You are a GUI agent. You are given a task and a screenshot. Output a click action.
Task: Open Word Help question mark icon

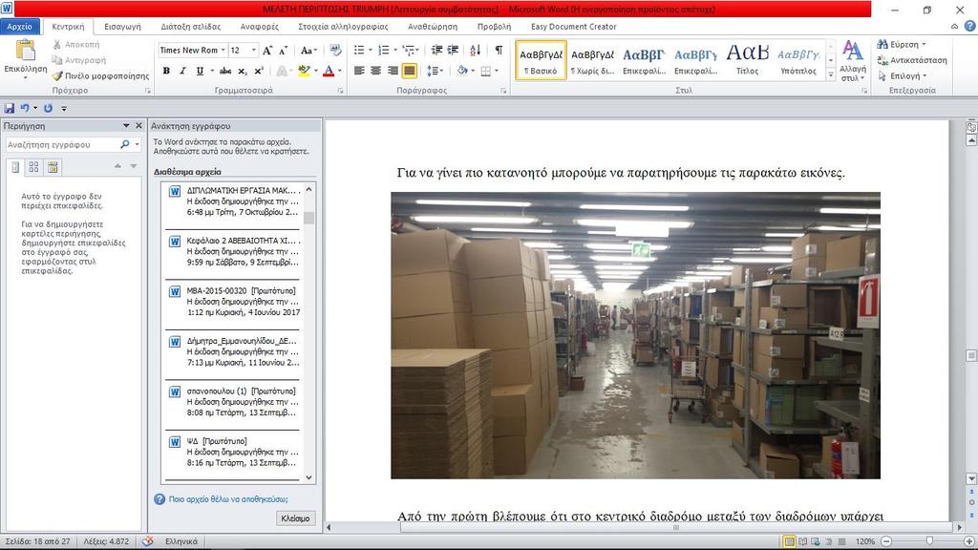(970, 26)
